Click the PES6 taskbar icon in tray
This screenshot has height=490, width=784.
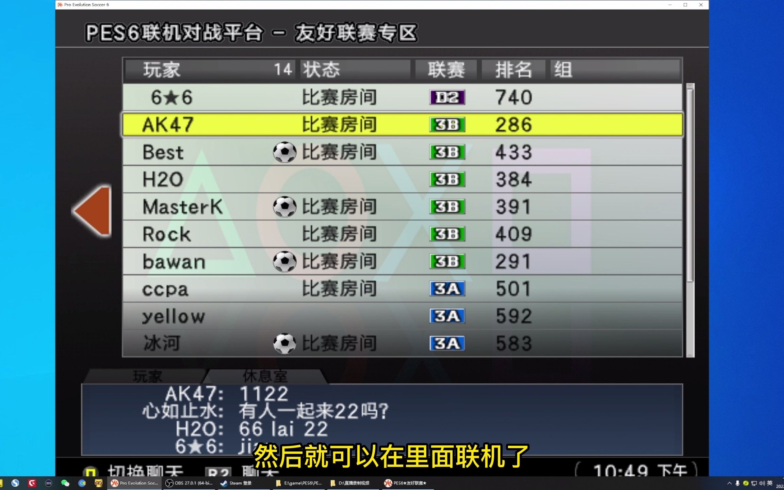[140, 483]
